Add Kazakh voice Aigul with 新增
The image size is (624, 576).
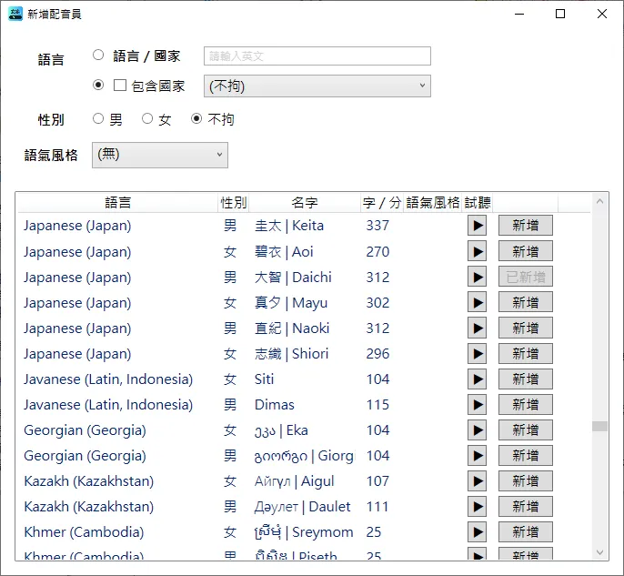click(x=526, y=480)
